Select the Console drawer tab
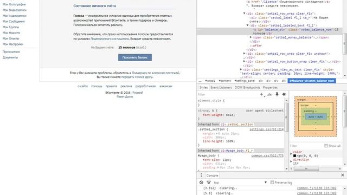 coord(212,175)
